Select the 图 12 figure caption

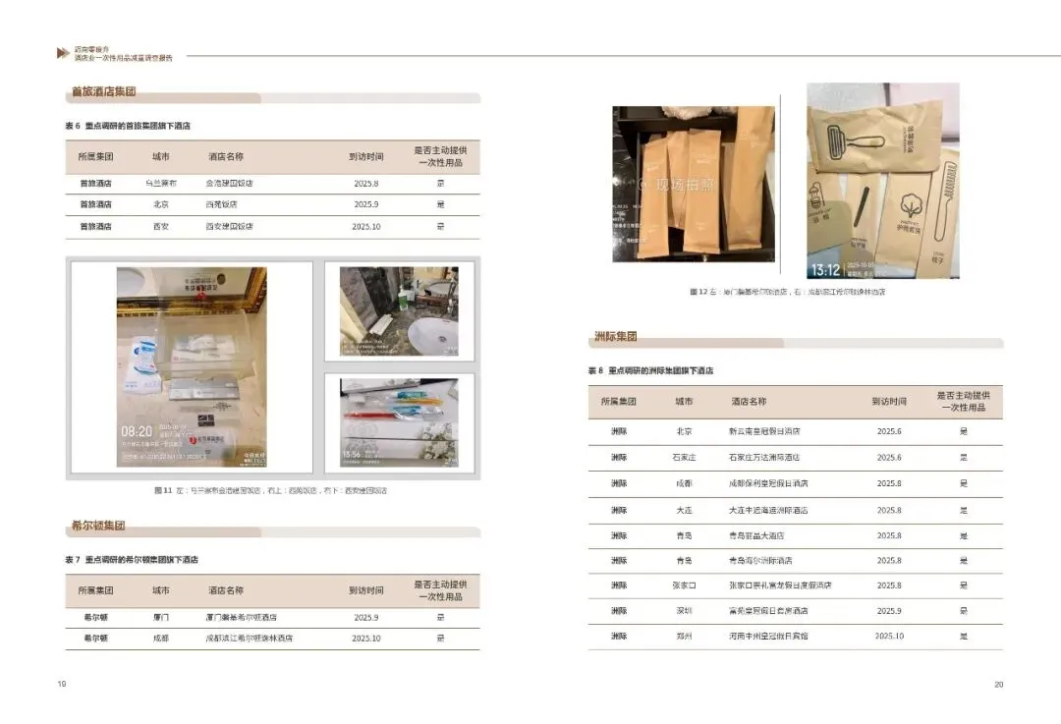(x=787, y=293)
